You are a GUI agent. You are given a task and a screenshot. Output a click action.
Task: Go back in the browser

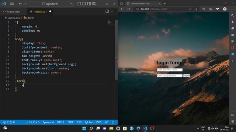click(x=122, y=9)
